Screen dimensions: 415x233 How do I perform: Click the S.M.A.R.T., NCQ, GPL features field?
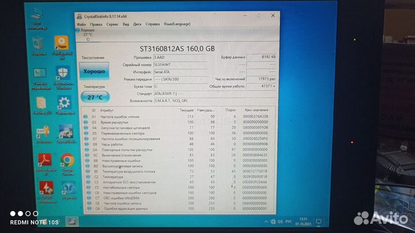click(x=214, y=101)
